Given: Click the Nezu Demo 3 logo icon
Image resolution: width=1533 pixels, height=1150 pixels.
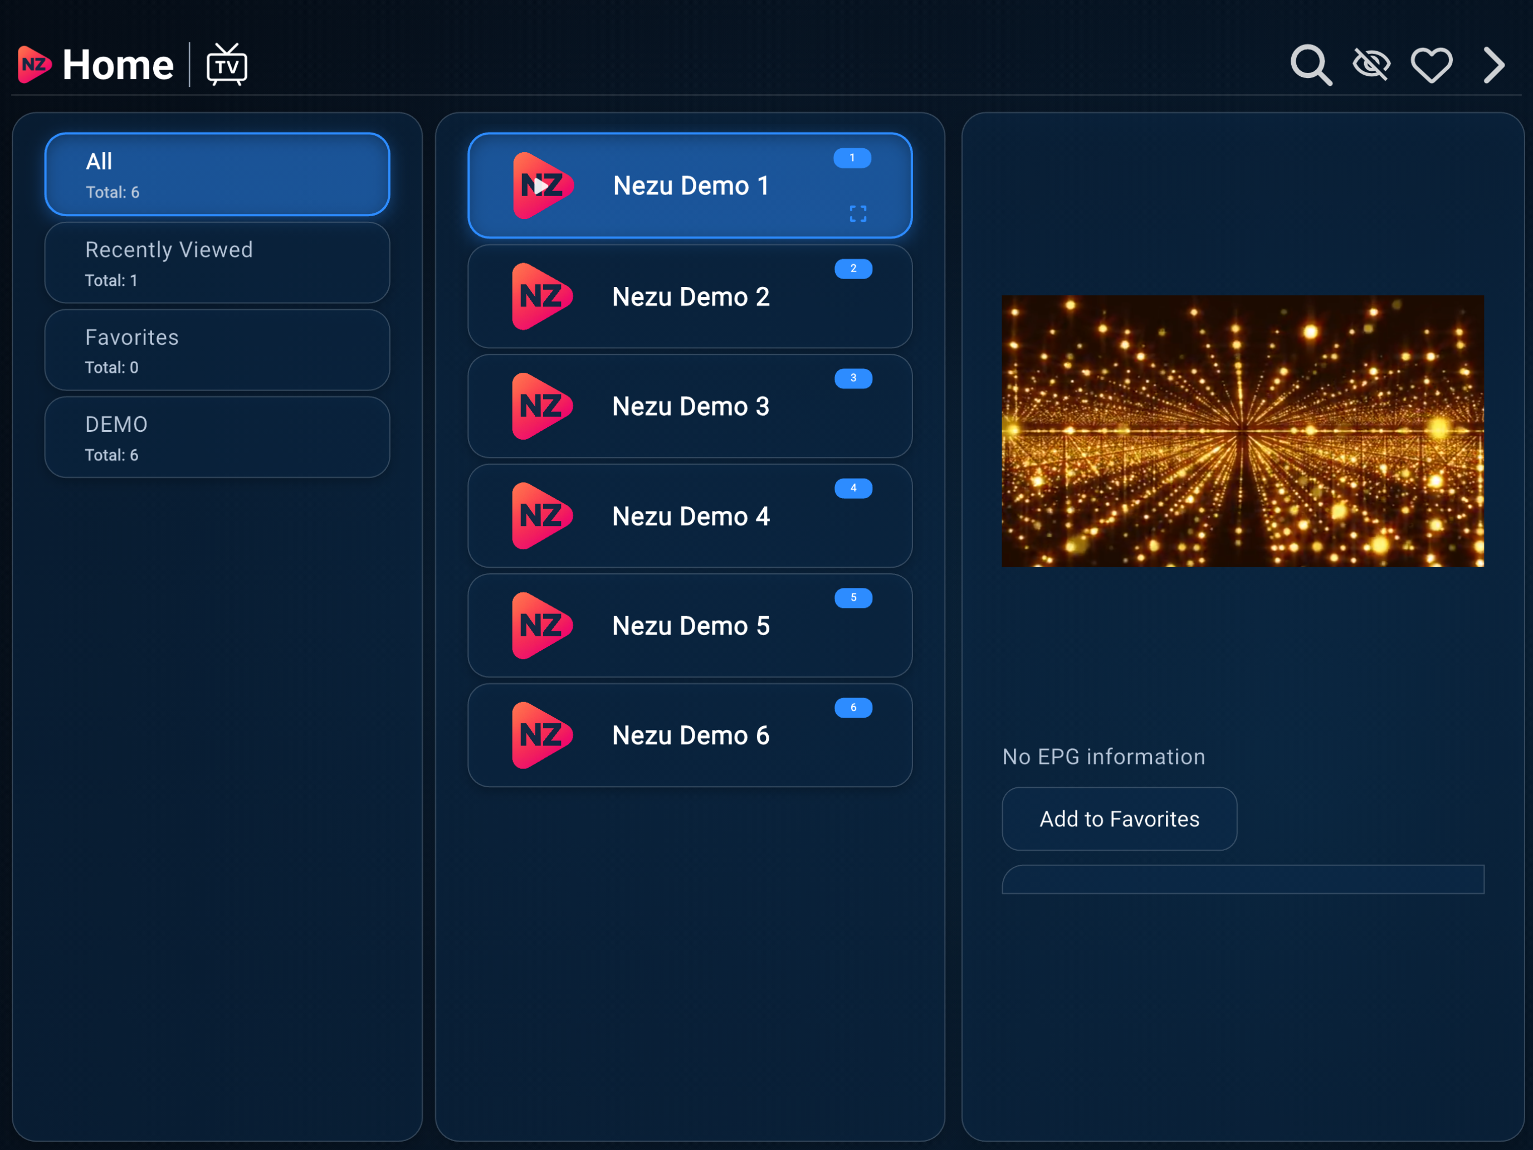Looking at the screenshot, I should (543, 406).
